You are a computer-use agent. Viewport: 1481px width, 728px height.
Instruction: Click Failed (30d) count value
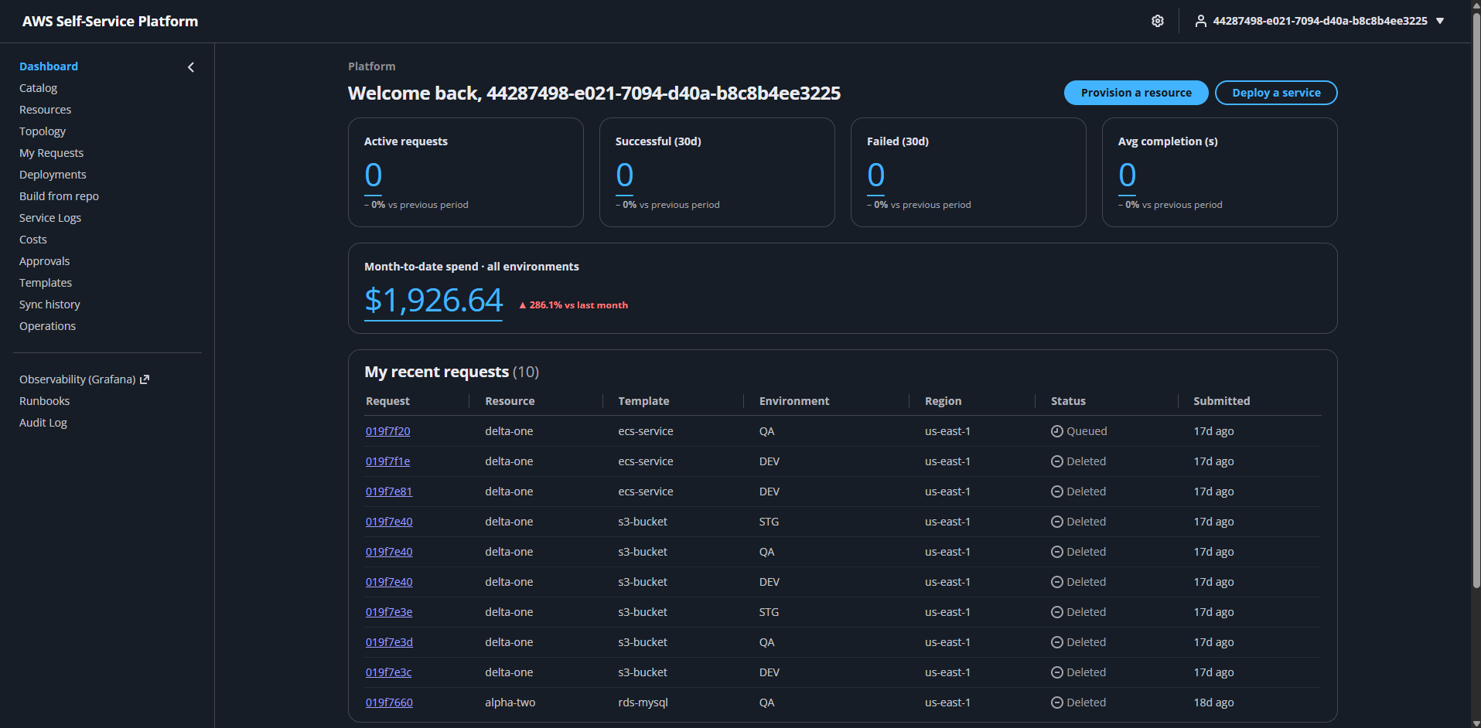(x=876, y=175)
